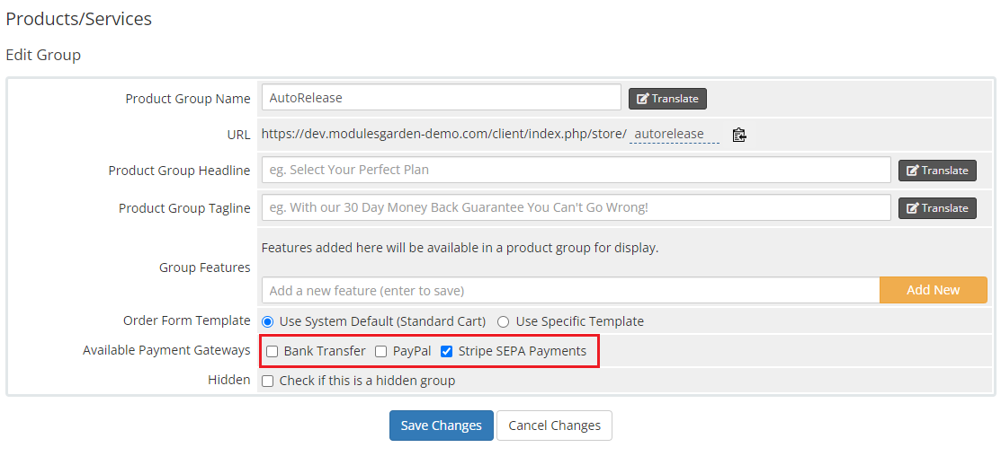The height and width of the screenshot is (465, 1001).
Task: Select Use Specific Template radio option
Action: pos(503,321)
